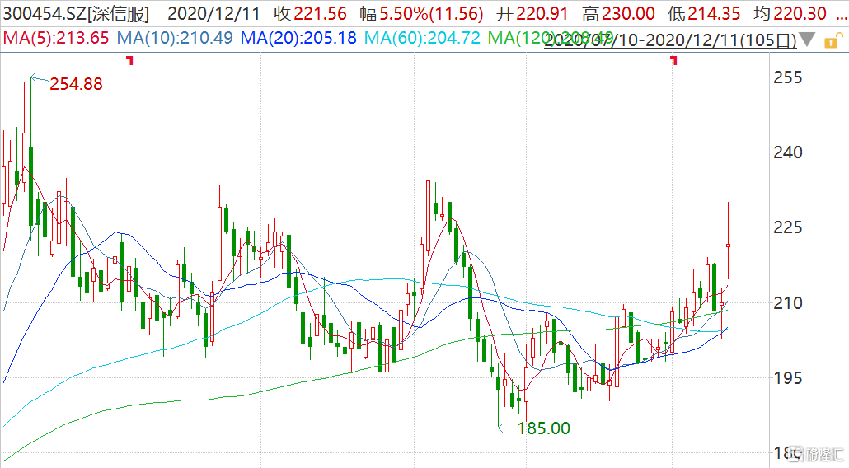
Task: Click the 195 price axis label
Action: 787,377
